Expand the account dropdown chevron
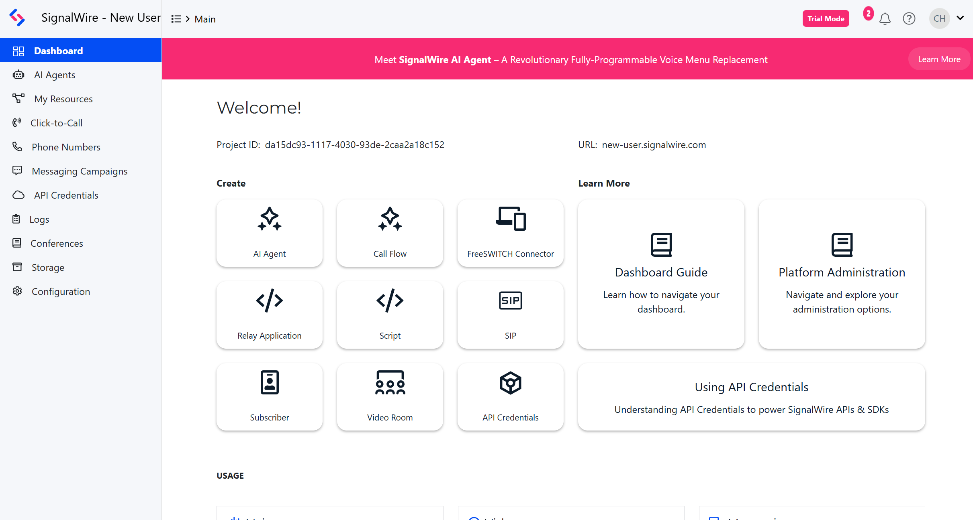This screenshot has width=973, height=520. pyautogui.click(x=960, y=18)
